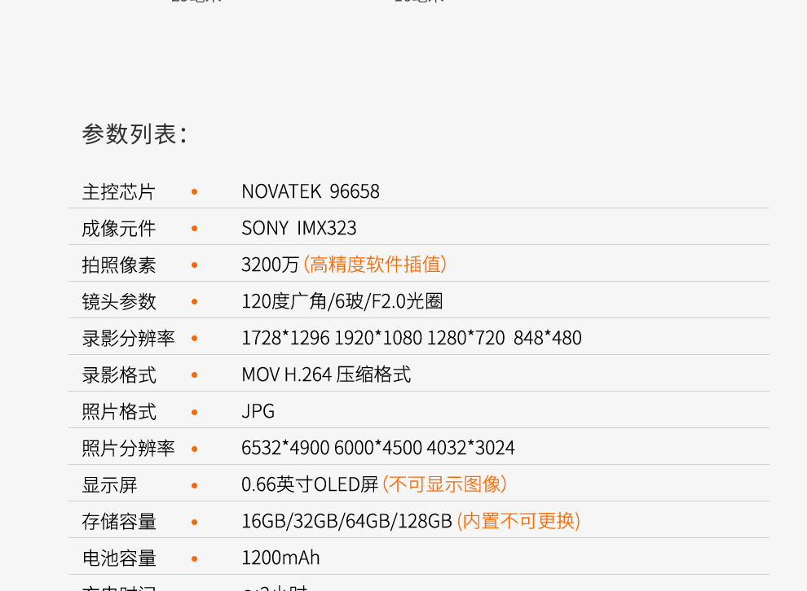Select the 主控芯片 label
The width and height of the screenshot is (807, 591).
pos(119,192)
